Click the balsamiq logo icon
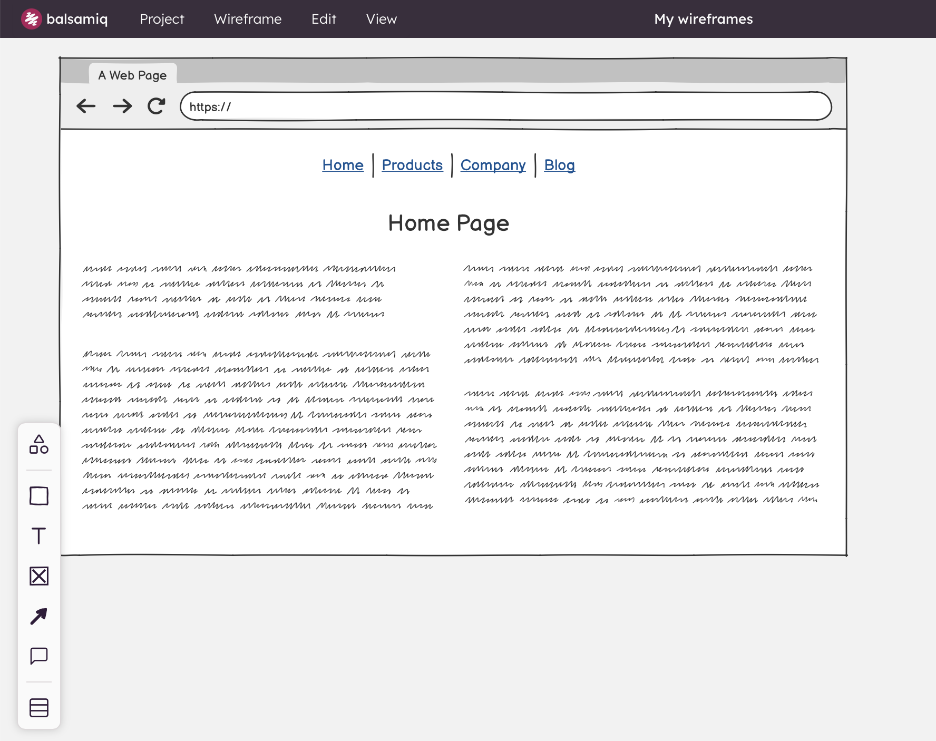The image size is (936, 741). click(x=31, y=19)
